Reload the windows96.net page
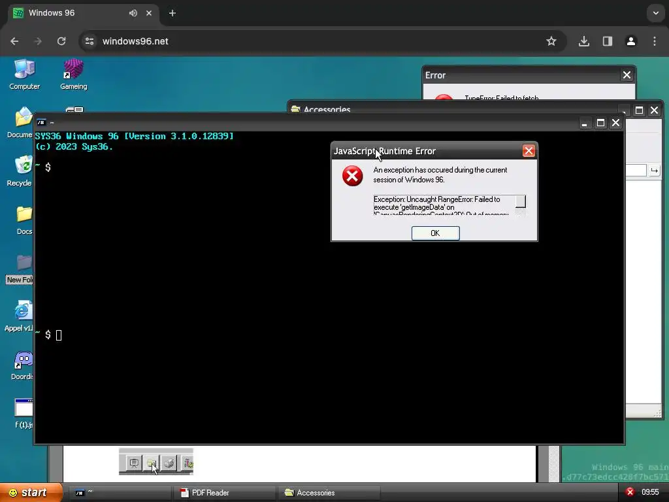The width and height of the screenshot is (669, 502). point(61,41)
